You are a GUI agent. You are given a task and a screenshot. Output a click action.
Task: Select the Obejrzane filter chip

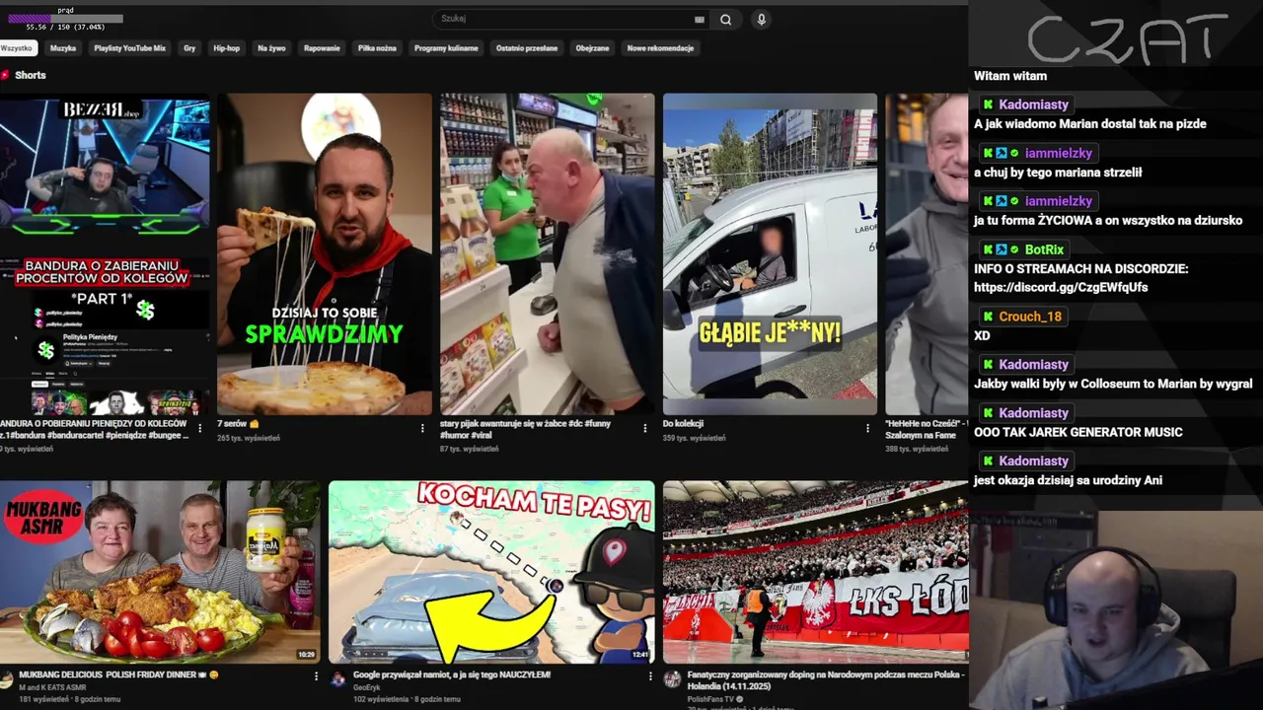tap(592, 47)
